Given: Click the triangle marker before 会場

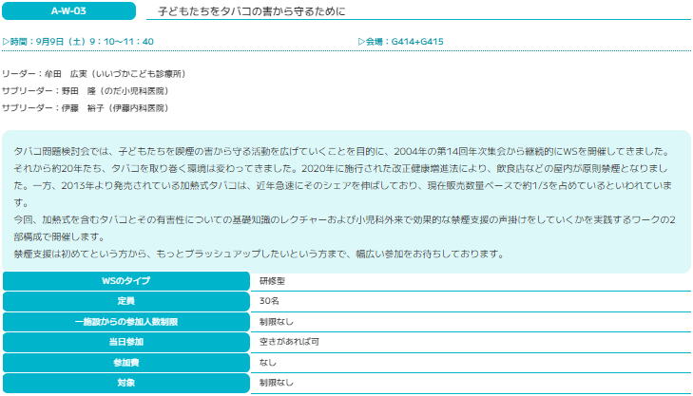Looking at the screenshot, I should click(x=362, y=42).
